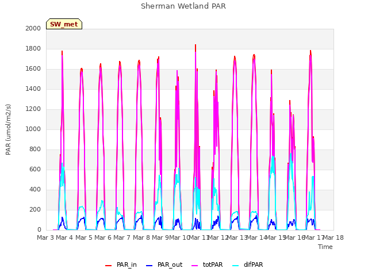Click the Mar 8 x-axis tick label
Screen dimensions: 368x276
pyautogui.click(x=141, y=237)
